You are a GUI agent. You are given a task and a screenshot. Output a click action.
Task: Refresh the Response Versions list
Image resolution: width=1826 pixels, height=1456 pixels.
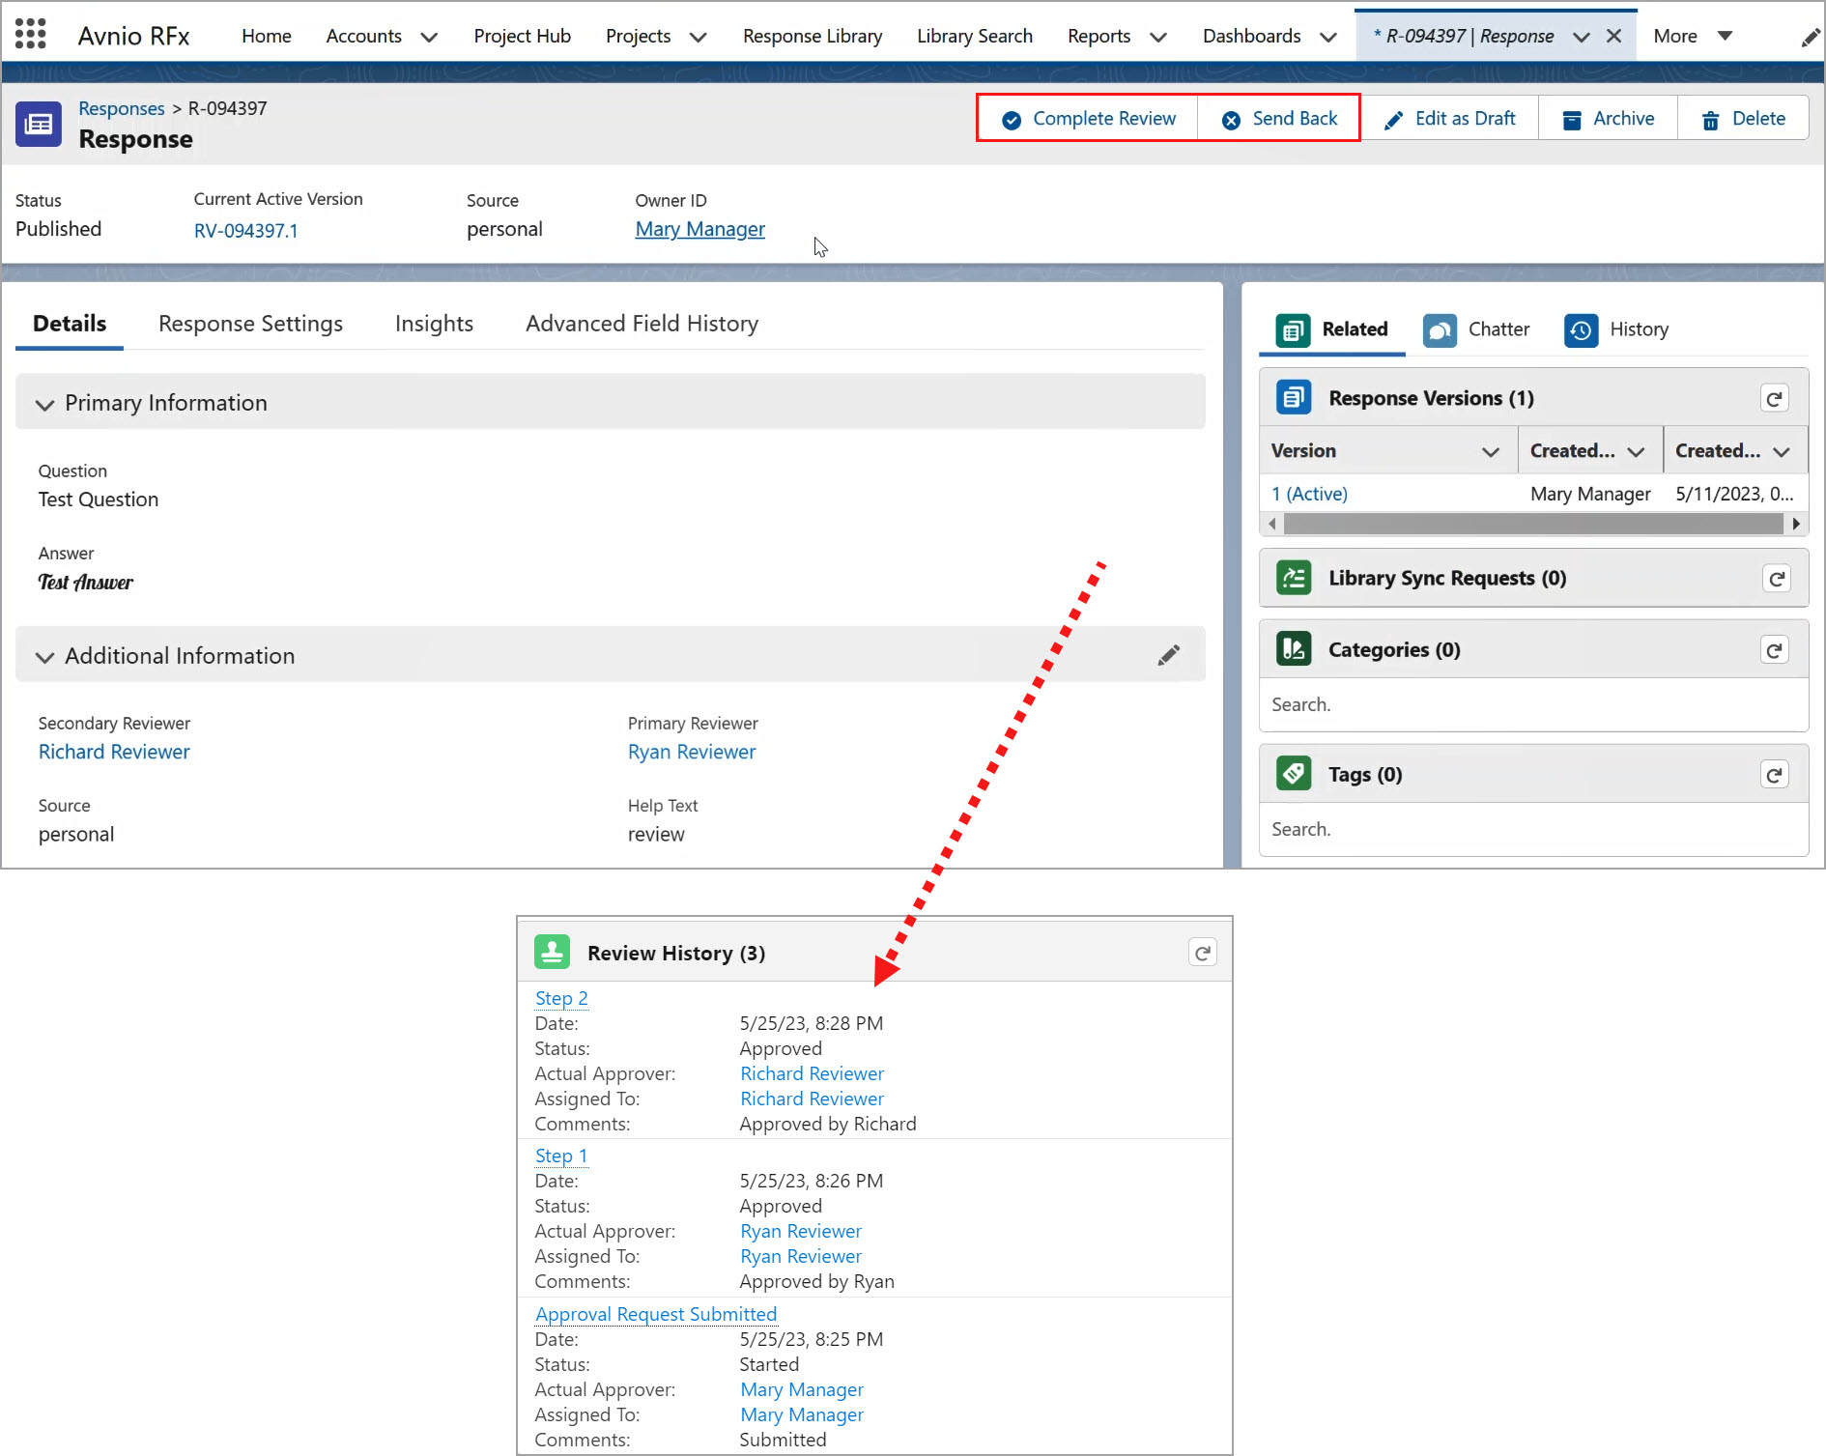(x=1775, y=398)
